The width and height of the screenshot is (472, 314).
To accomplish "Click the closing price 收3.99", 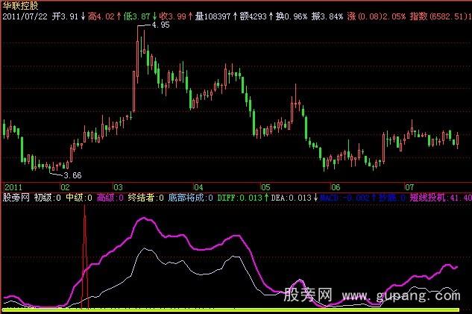I will click(173, 16).
